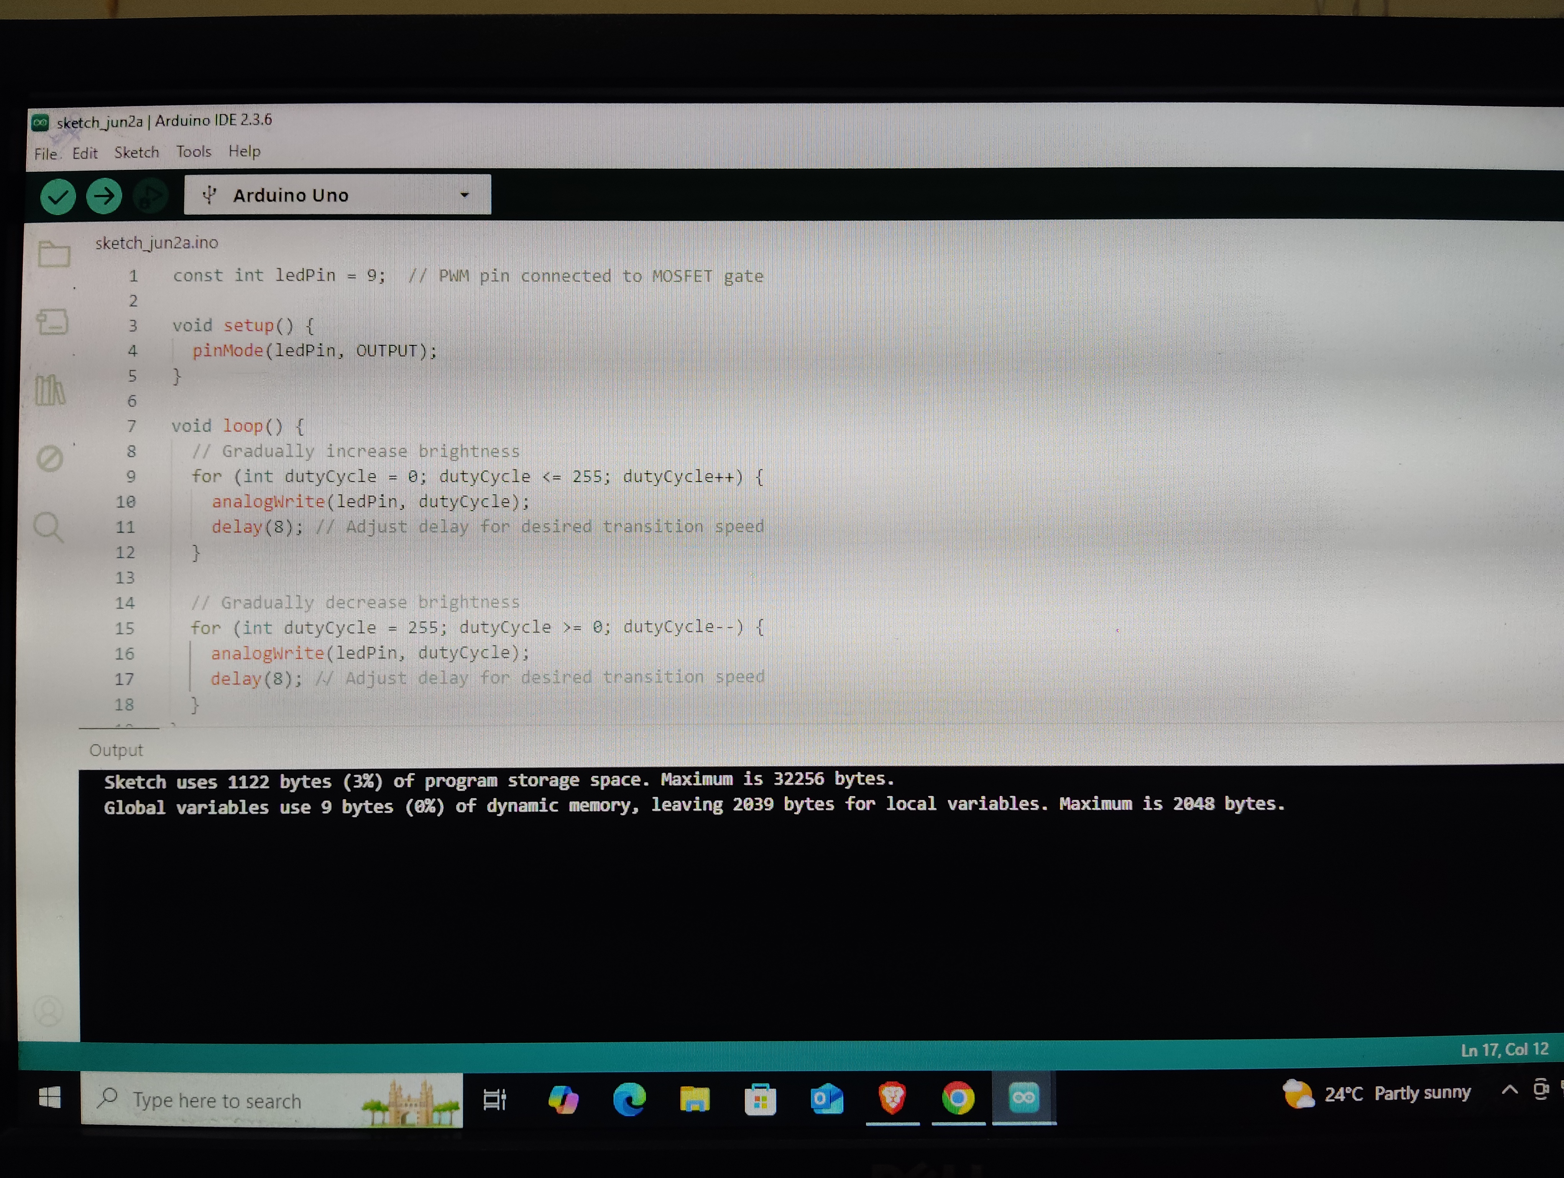Click the for loop starting at dutyCycle = 255
The image size is (1564, 1178).
(477, 628)
